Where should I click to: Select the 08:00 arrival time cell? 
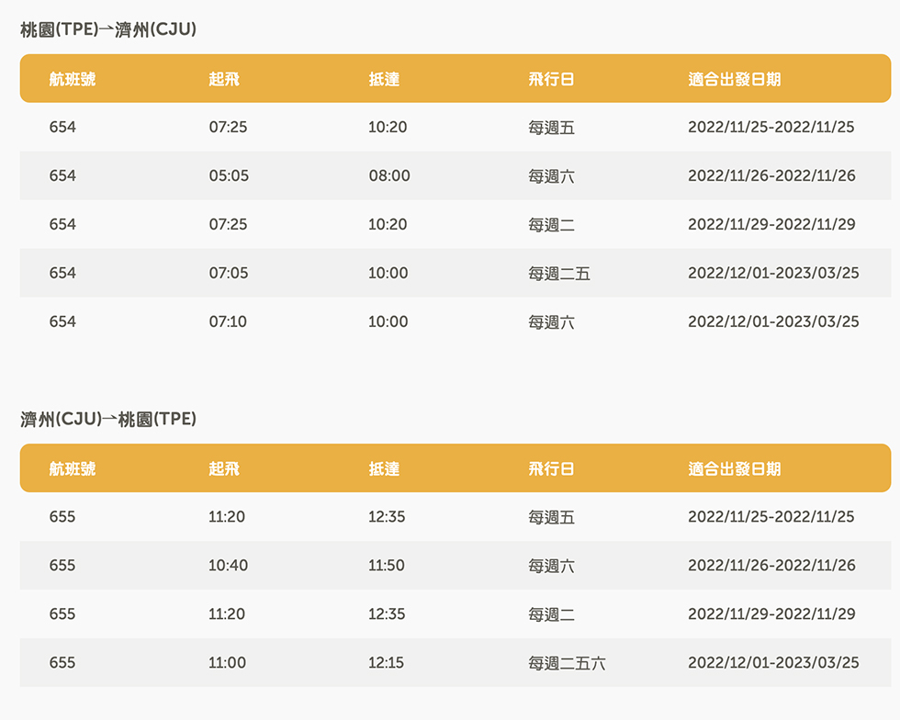click(389, 175)
